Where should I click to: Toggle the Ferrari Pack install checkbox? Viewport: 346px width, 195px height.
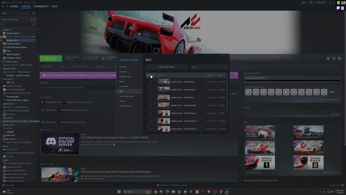coord(151,97)
